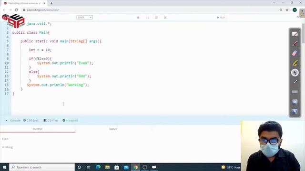Open Microsoft Store from taskbar
Screen dimensions: 305x171
(x=117, y=167)
